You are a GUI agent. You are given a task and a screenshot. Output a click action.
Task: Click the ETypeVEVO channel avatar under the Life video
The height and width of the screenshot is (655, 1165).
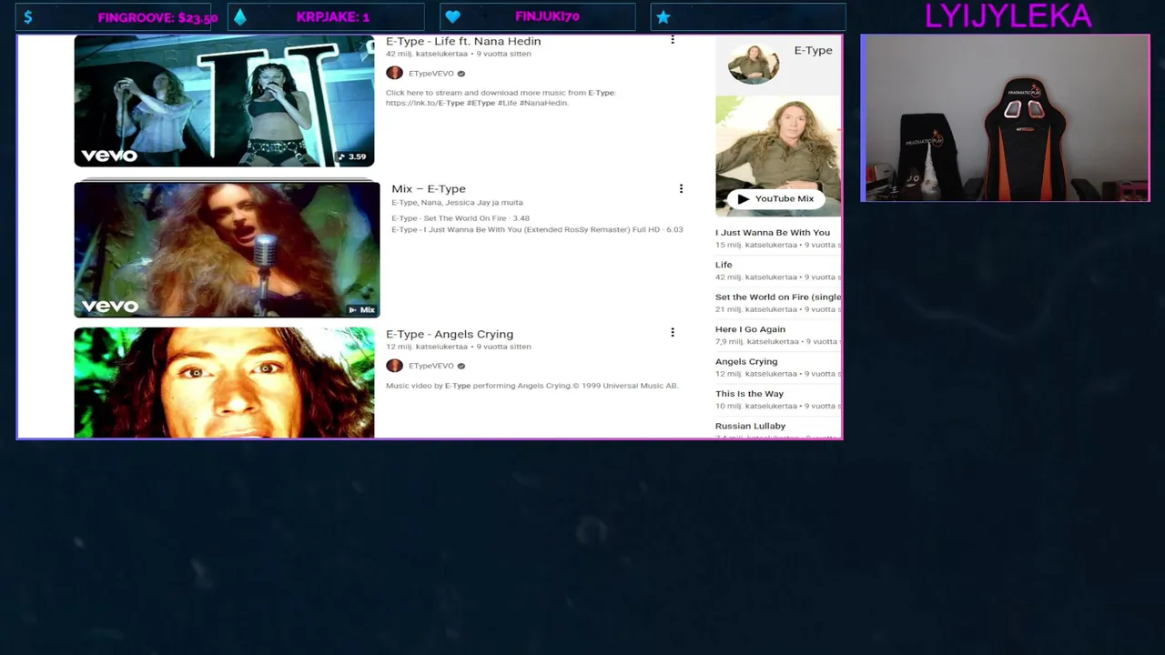[x=394, y=73]
